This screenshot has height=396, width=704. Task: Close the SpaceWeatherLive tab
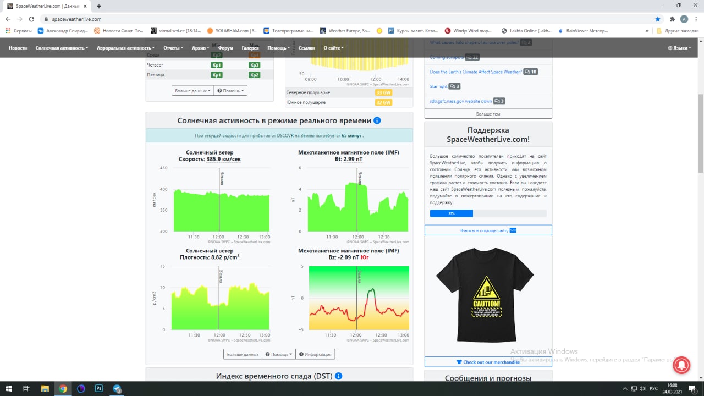(84, 6)
